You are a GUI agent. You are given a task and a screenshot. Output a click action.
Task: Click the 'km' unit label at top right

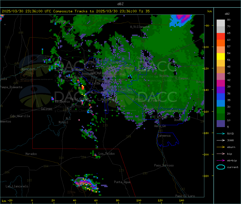[x=209, y=11]
